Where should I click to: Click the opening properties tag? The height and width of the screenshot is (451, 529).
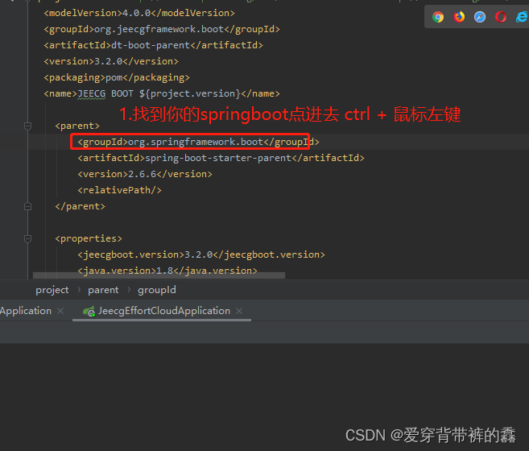(89, 238)
